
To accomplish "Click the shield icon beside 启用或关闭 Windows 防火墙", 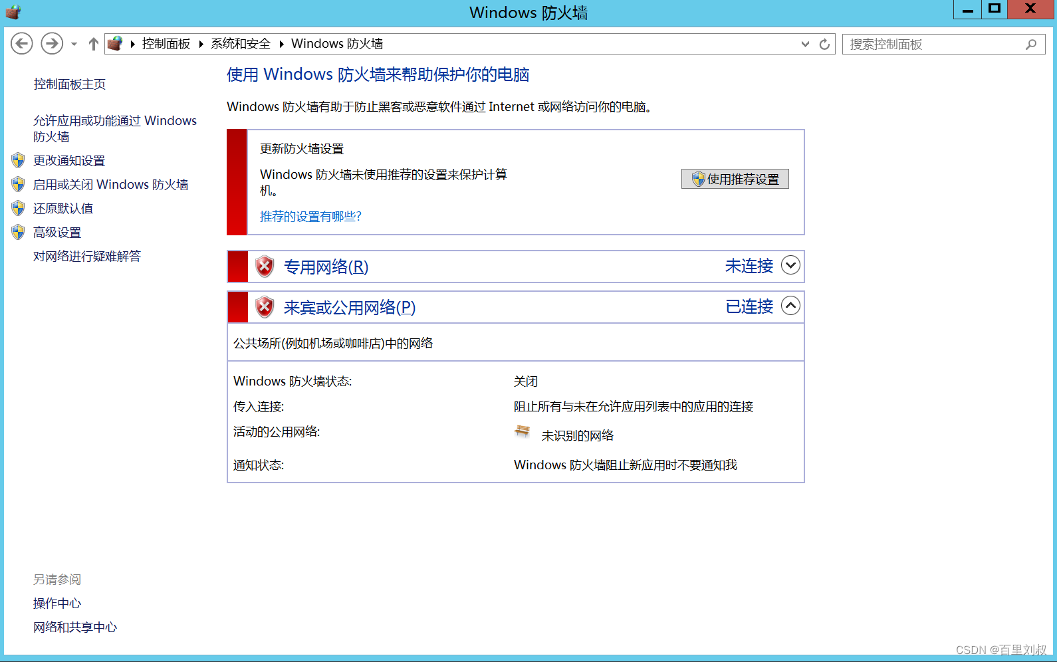I will 18,184.
